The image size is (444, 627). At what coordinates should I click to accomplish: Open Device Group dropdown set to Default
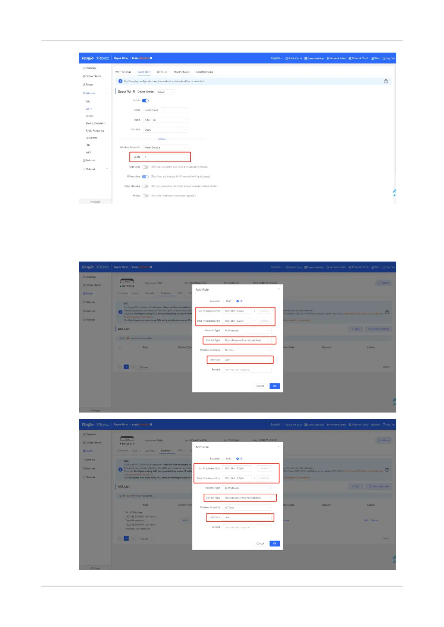[165, 92]
